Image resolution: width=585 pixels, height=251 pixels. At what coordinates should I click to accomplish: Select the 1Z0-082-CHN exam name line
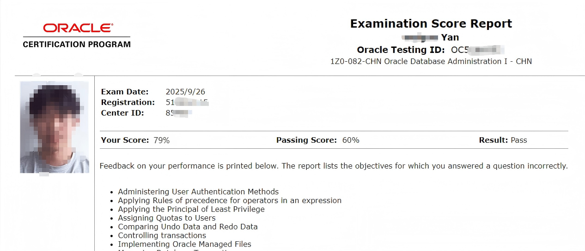coord(431,61)
